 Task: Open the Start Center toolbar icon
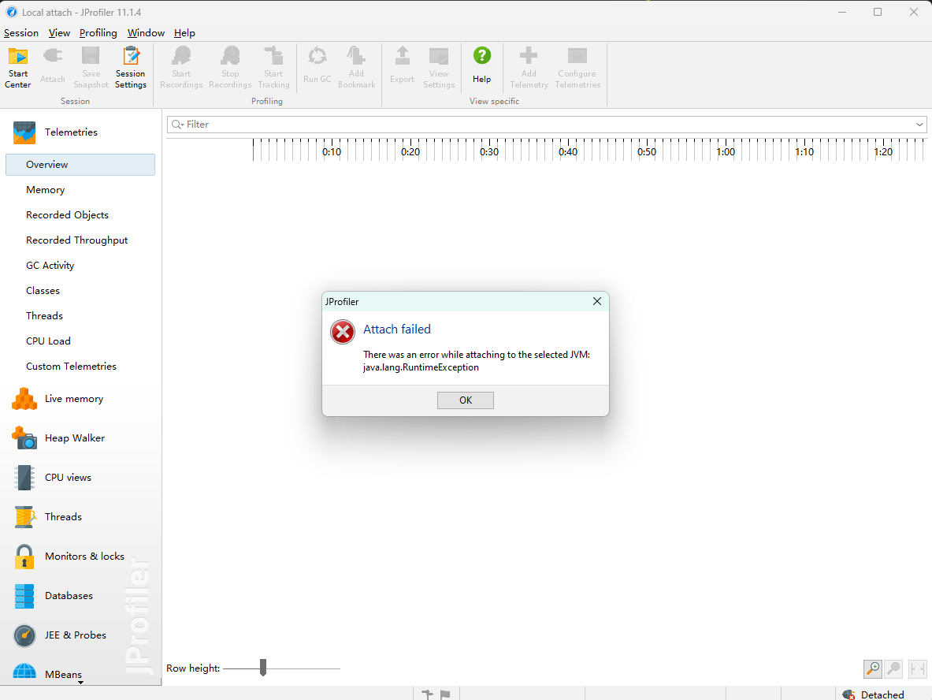point(18,68)
